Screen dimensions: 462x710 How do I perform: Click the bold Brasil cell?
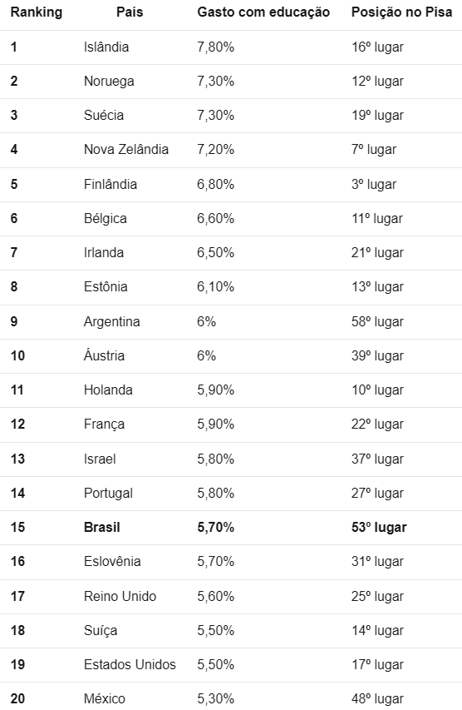[102, 527]
